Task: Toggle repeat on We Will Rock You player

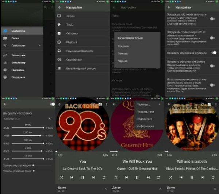Action: click(158, 177)
